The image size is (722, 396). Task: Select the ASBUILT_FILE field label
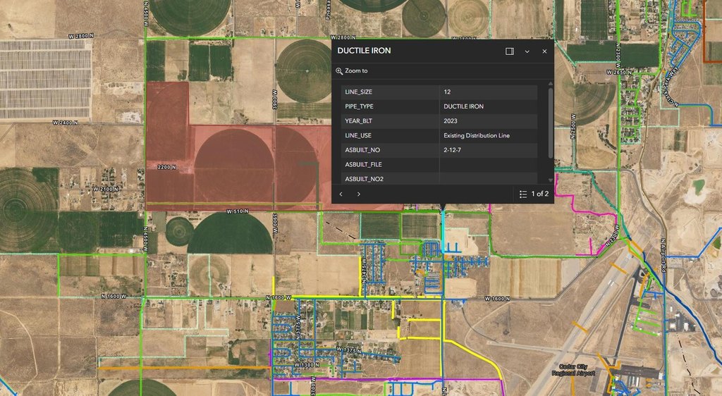pyautogui.click(x=363, y=165)
